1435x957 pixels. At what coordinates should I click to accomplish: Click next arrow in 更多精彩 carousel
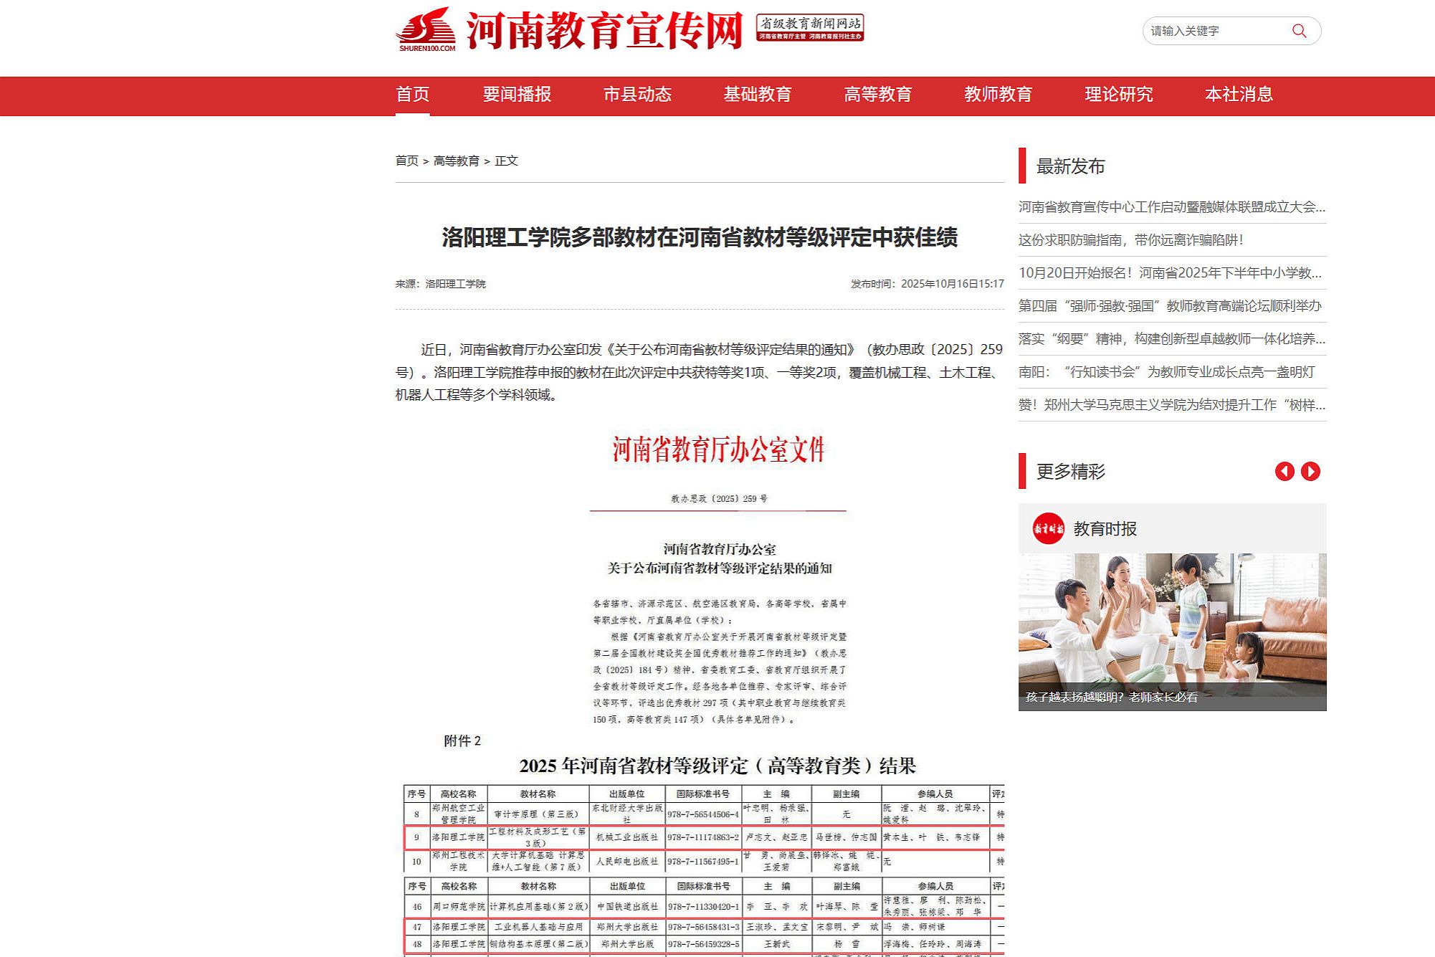1310,471
